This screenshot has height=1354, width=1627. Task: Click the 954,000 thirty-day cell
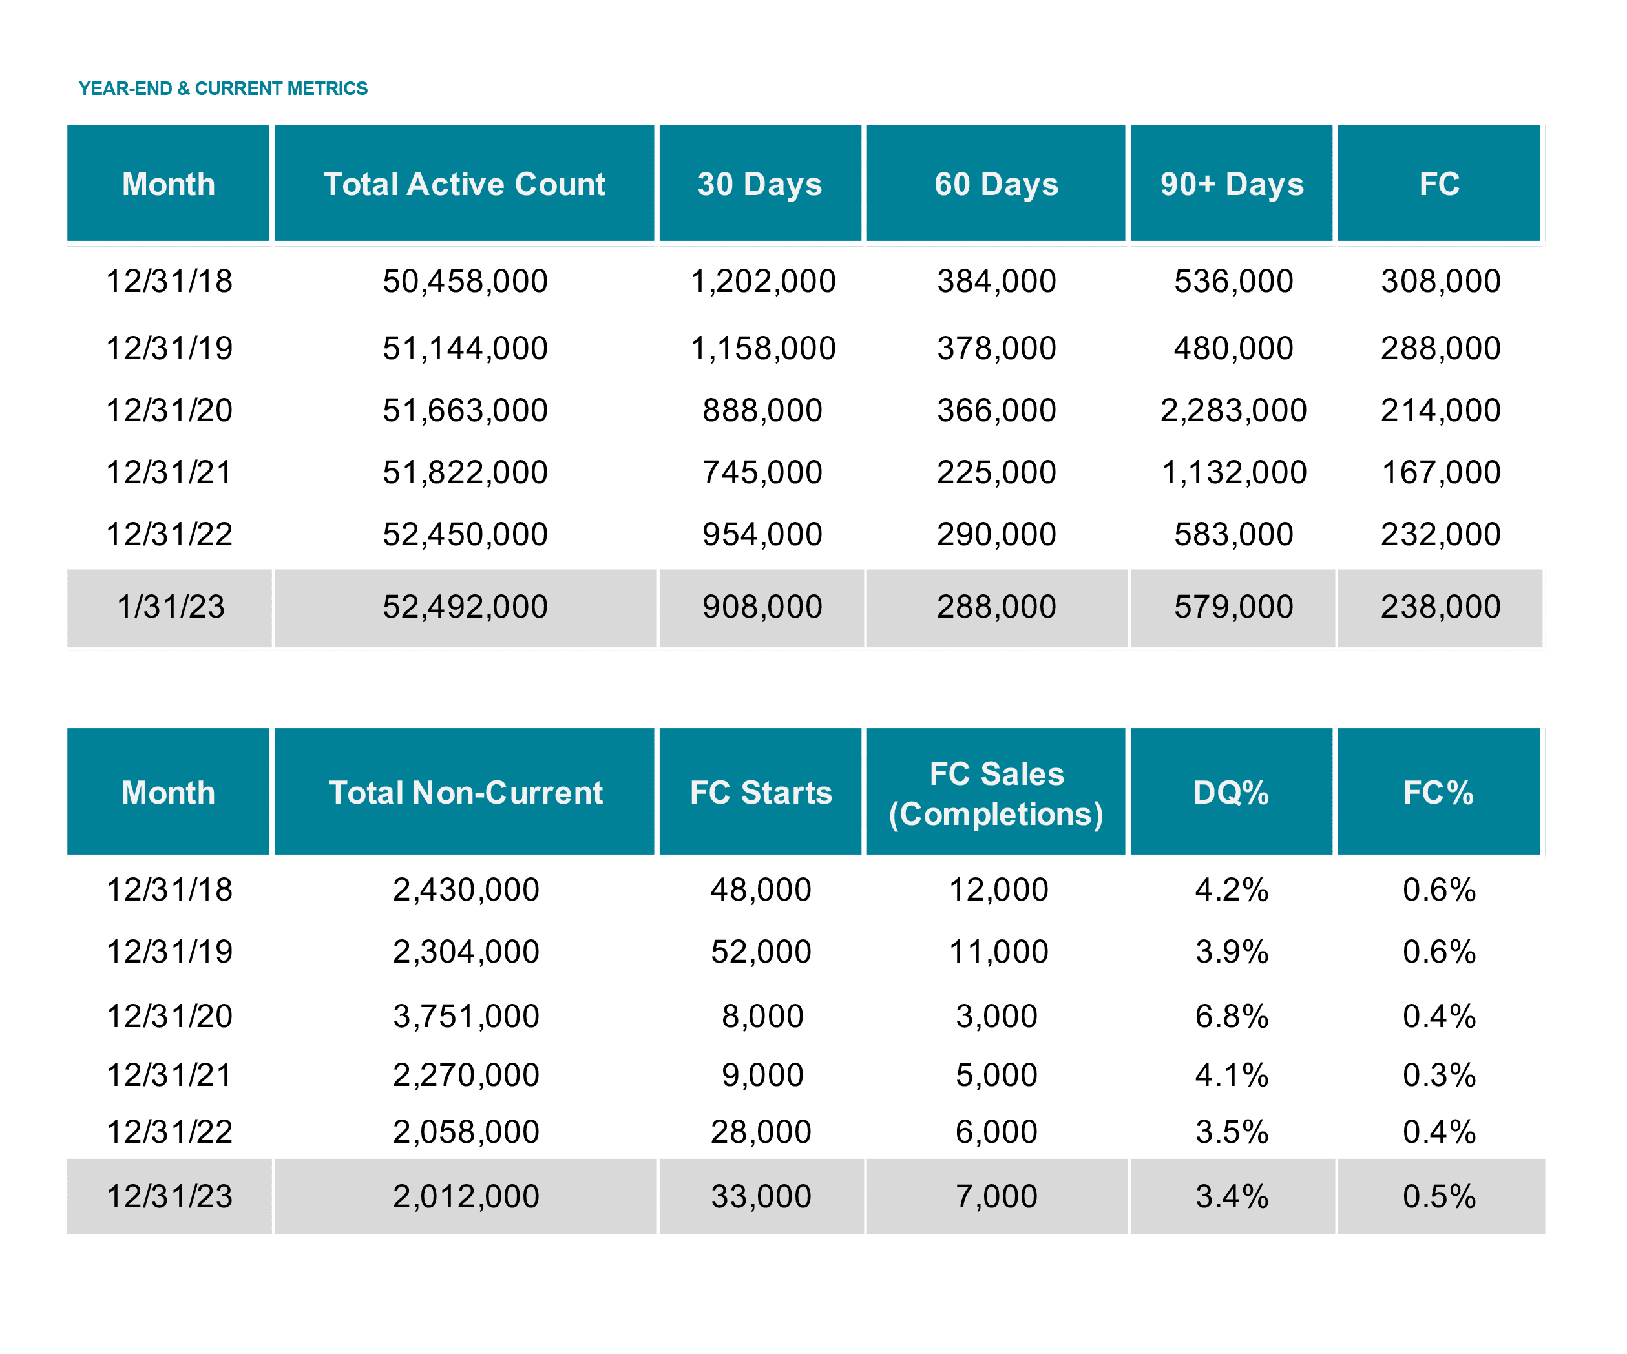coord(762,534)
